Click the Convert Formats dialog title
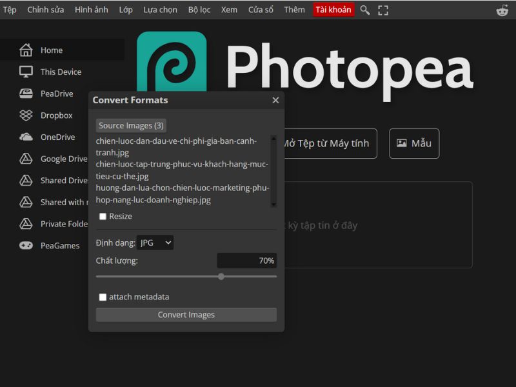This screenshot has width=516, height=387. point(130,100)
